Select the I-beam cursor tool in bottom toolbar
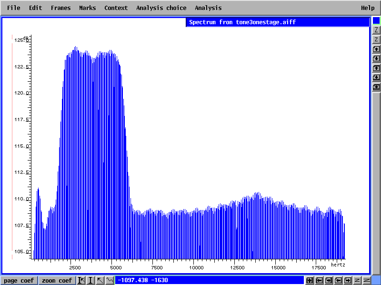The image size is (381, 285). coord(90,280)
